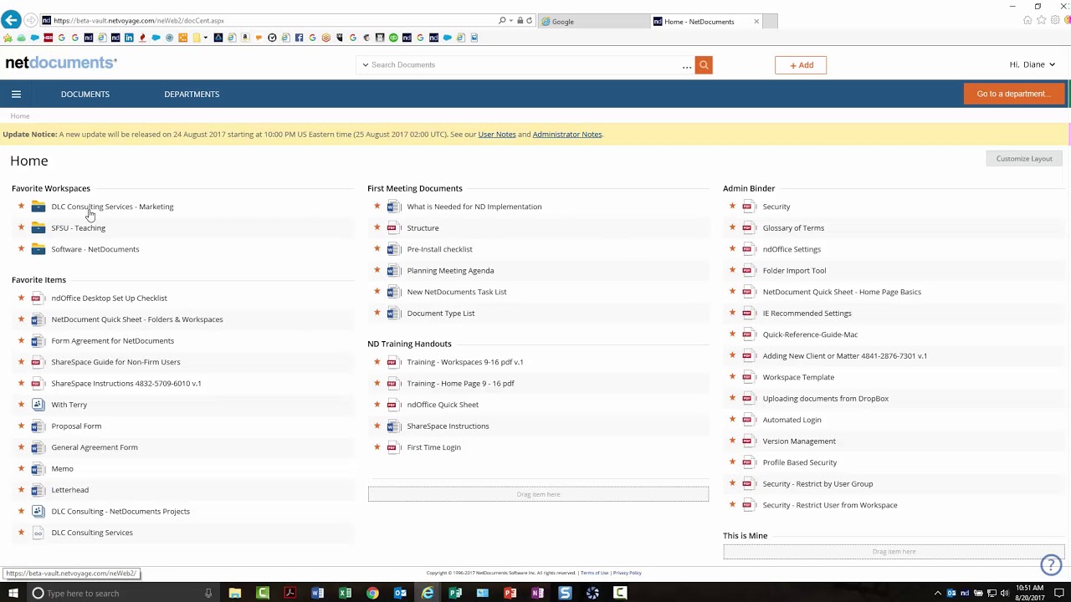Click the PDF icon beside Automated Login
Viewport: 1071px width, 602px height.
click(x=749, y=420)
